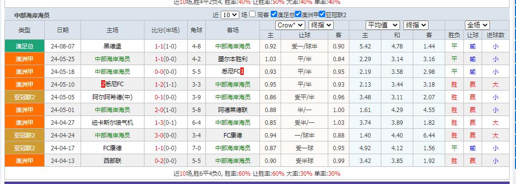
Task: Open home team 西部联 link
Action: (113, 161)
